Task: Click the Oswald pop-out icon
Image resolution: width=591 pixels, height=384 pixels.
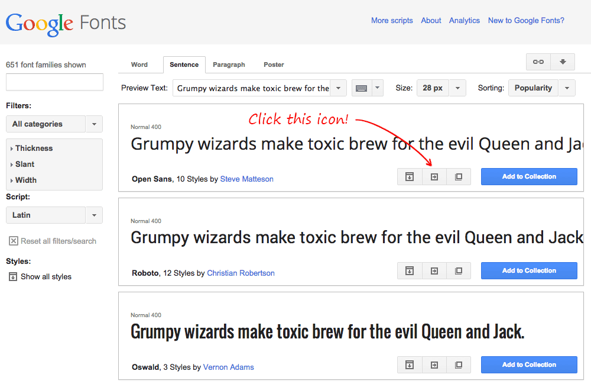Action: 459,364
